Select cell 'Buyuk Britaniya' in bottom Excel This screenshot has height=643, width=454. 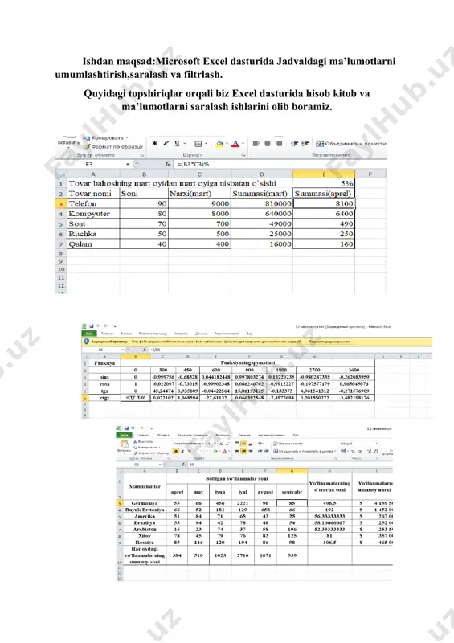145,510
